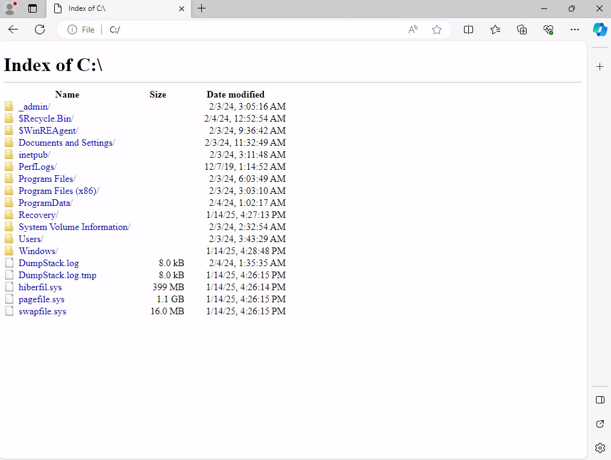
Task: Open the inetpub folder
Action: 34,155
